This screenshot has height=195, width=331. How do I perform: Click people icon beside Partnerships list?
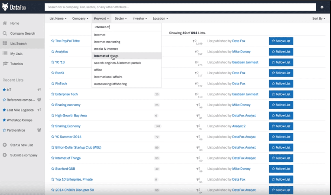[x=39, y=130]
